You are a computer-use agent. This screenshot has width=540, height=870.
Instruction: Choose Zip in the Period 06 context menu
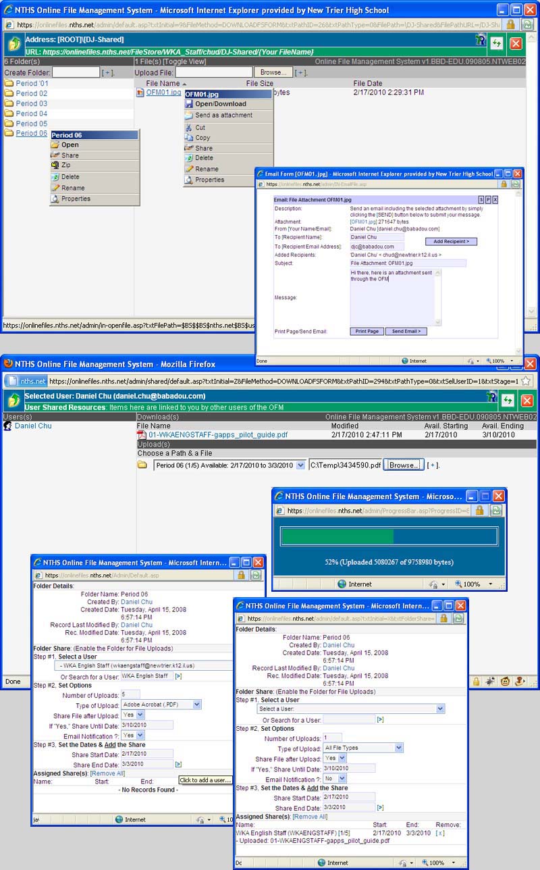click(x=94, y=165)
